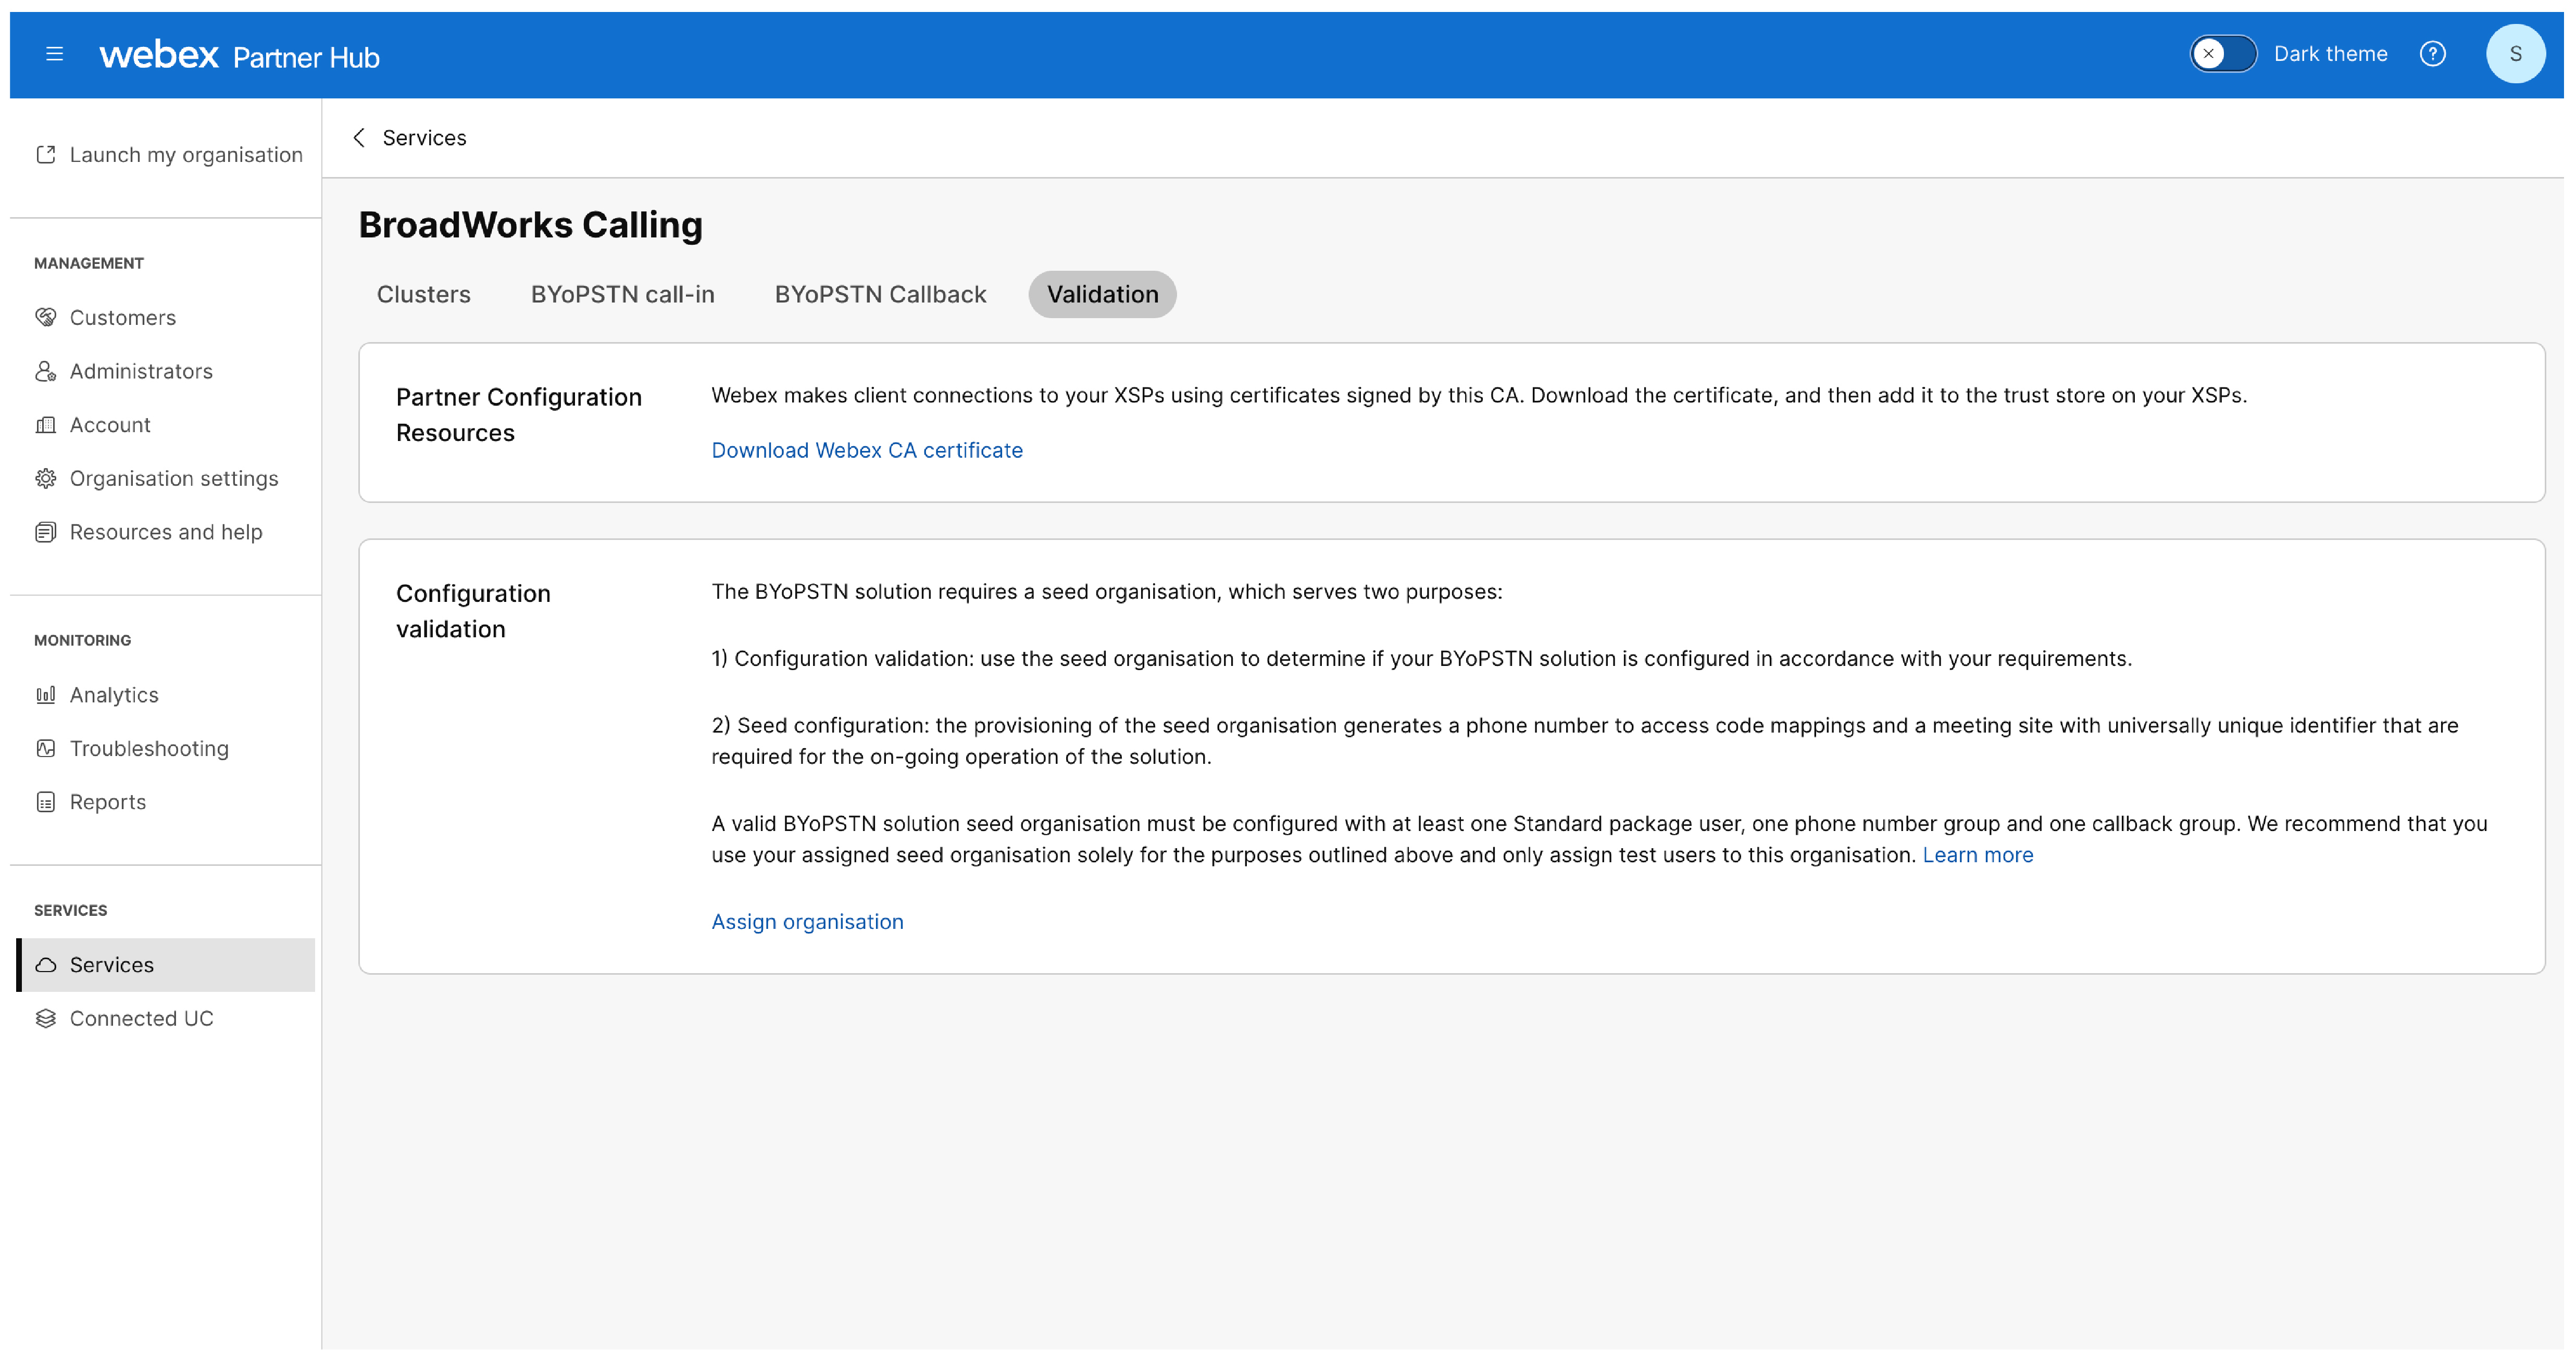
Task: Click the Services breadcrumb text
Action: tap(424, 138)
